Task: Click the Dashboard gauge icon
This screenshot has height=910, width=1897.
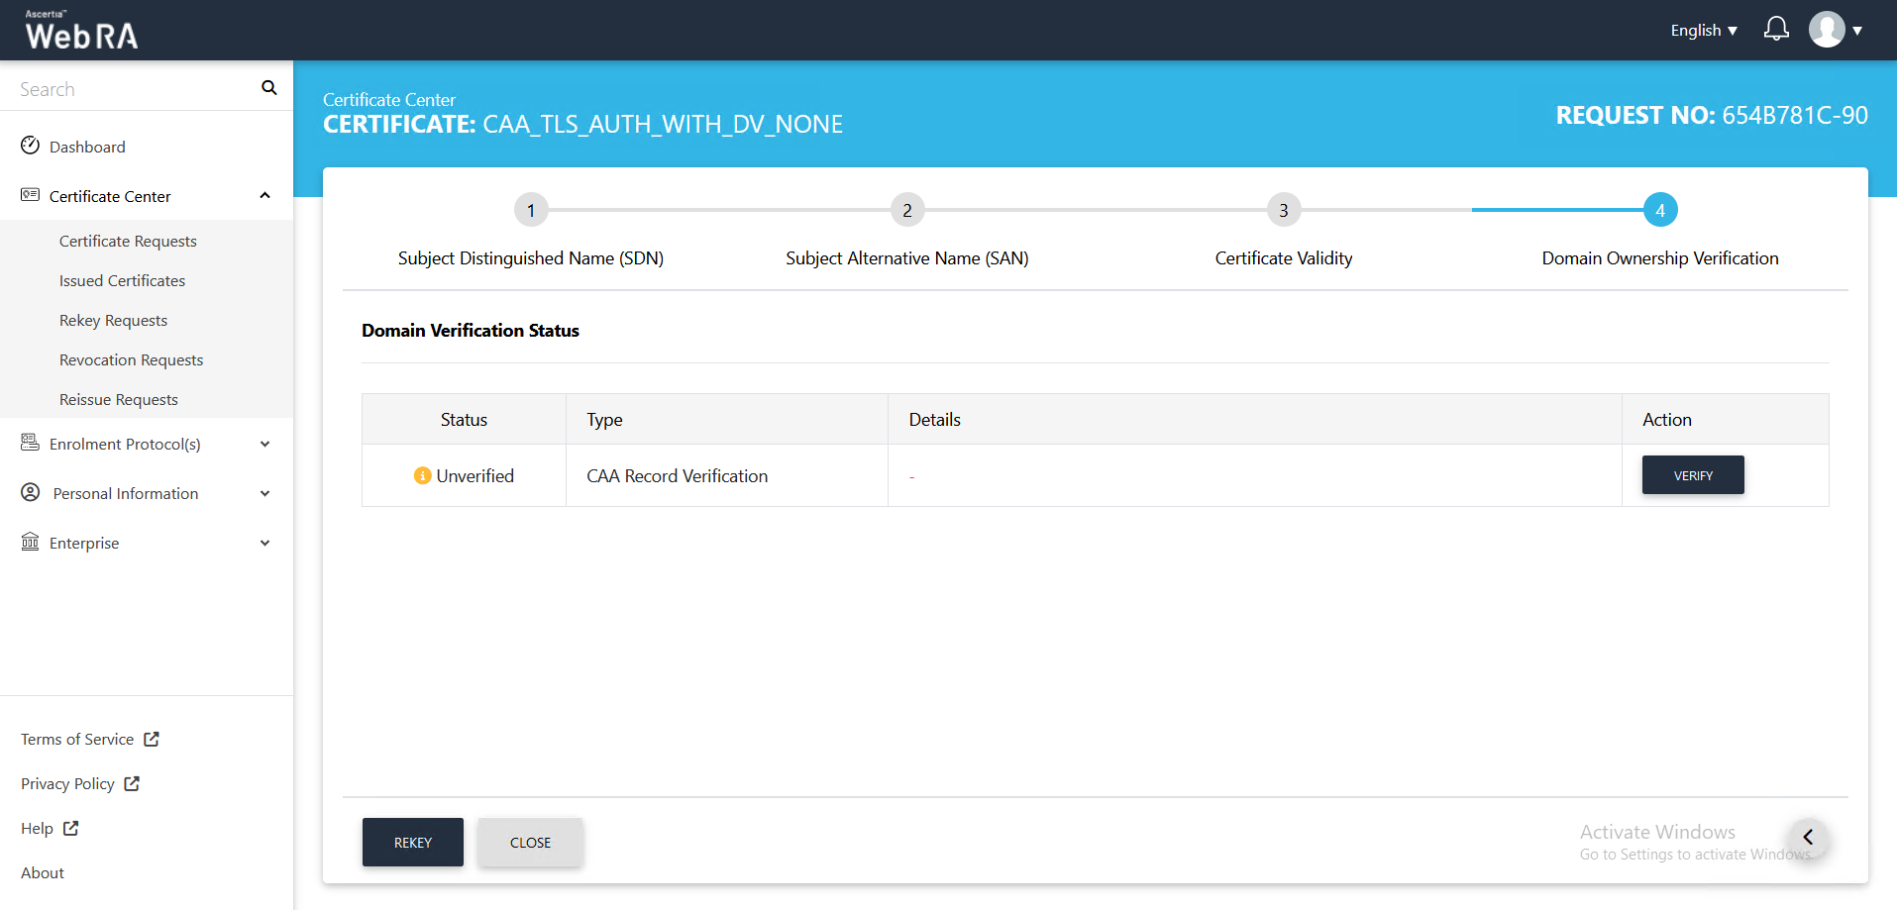Action: (31, 146)
